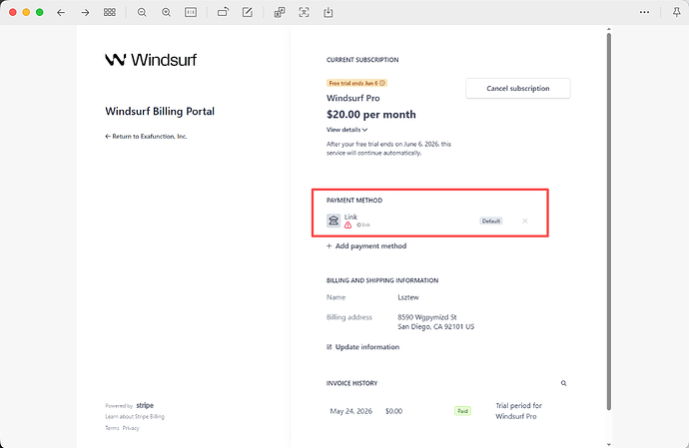Zoom out with the minus magnifier
Image resolution: width=689 pixels, height=448 pixels.
(142, 12)
